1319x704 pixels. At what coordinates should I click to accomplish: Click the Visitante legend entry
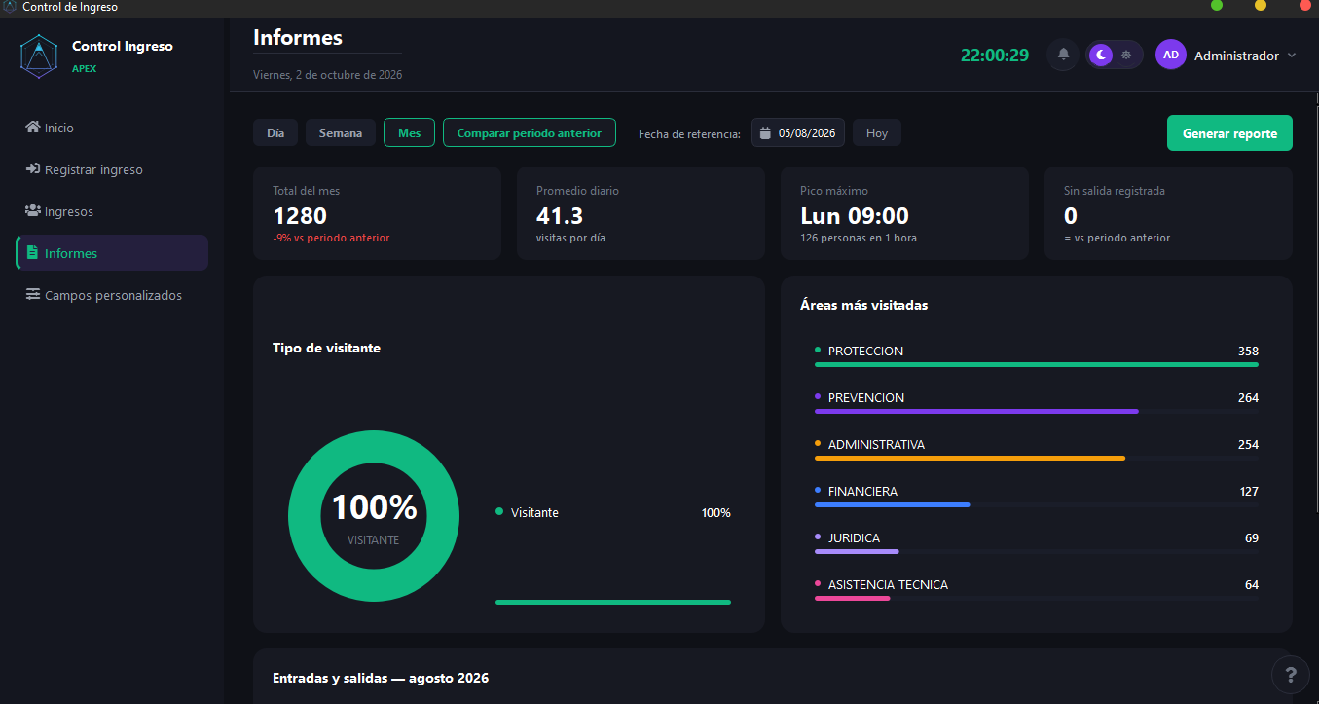[x=534, y=512]
